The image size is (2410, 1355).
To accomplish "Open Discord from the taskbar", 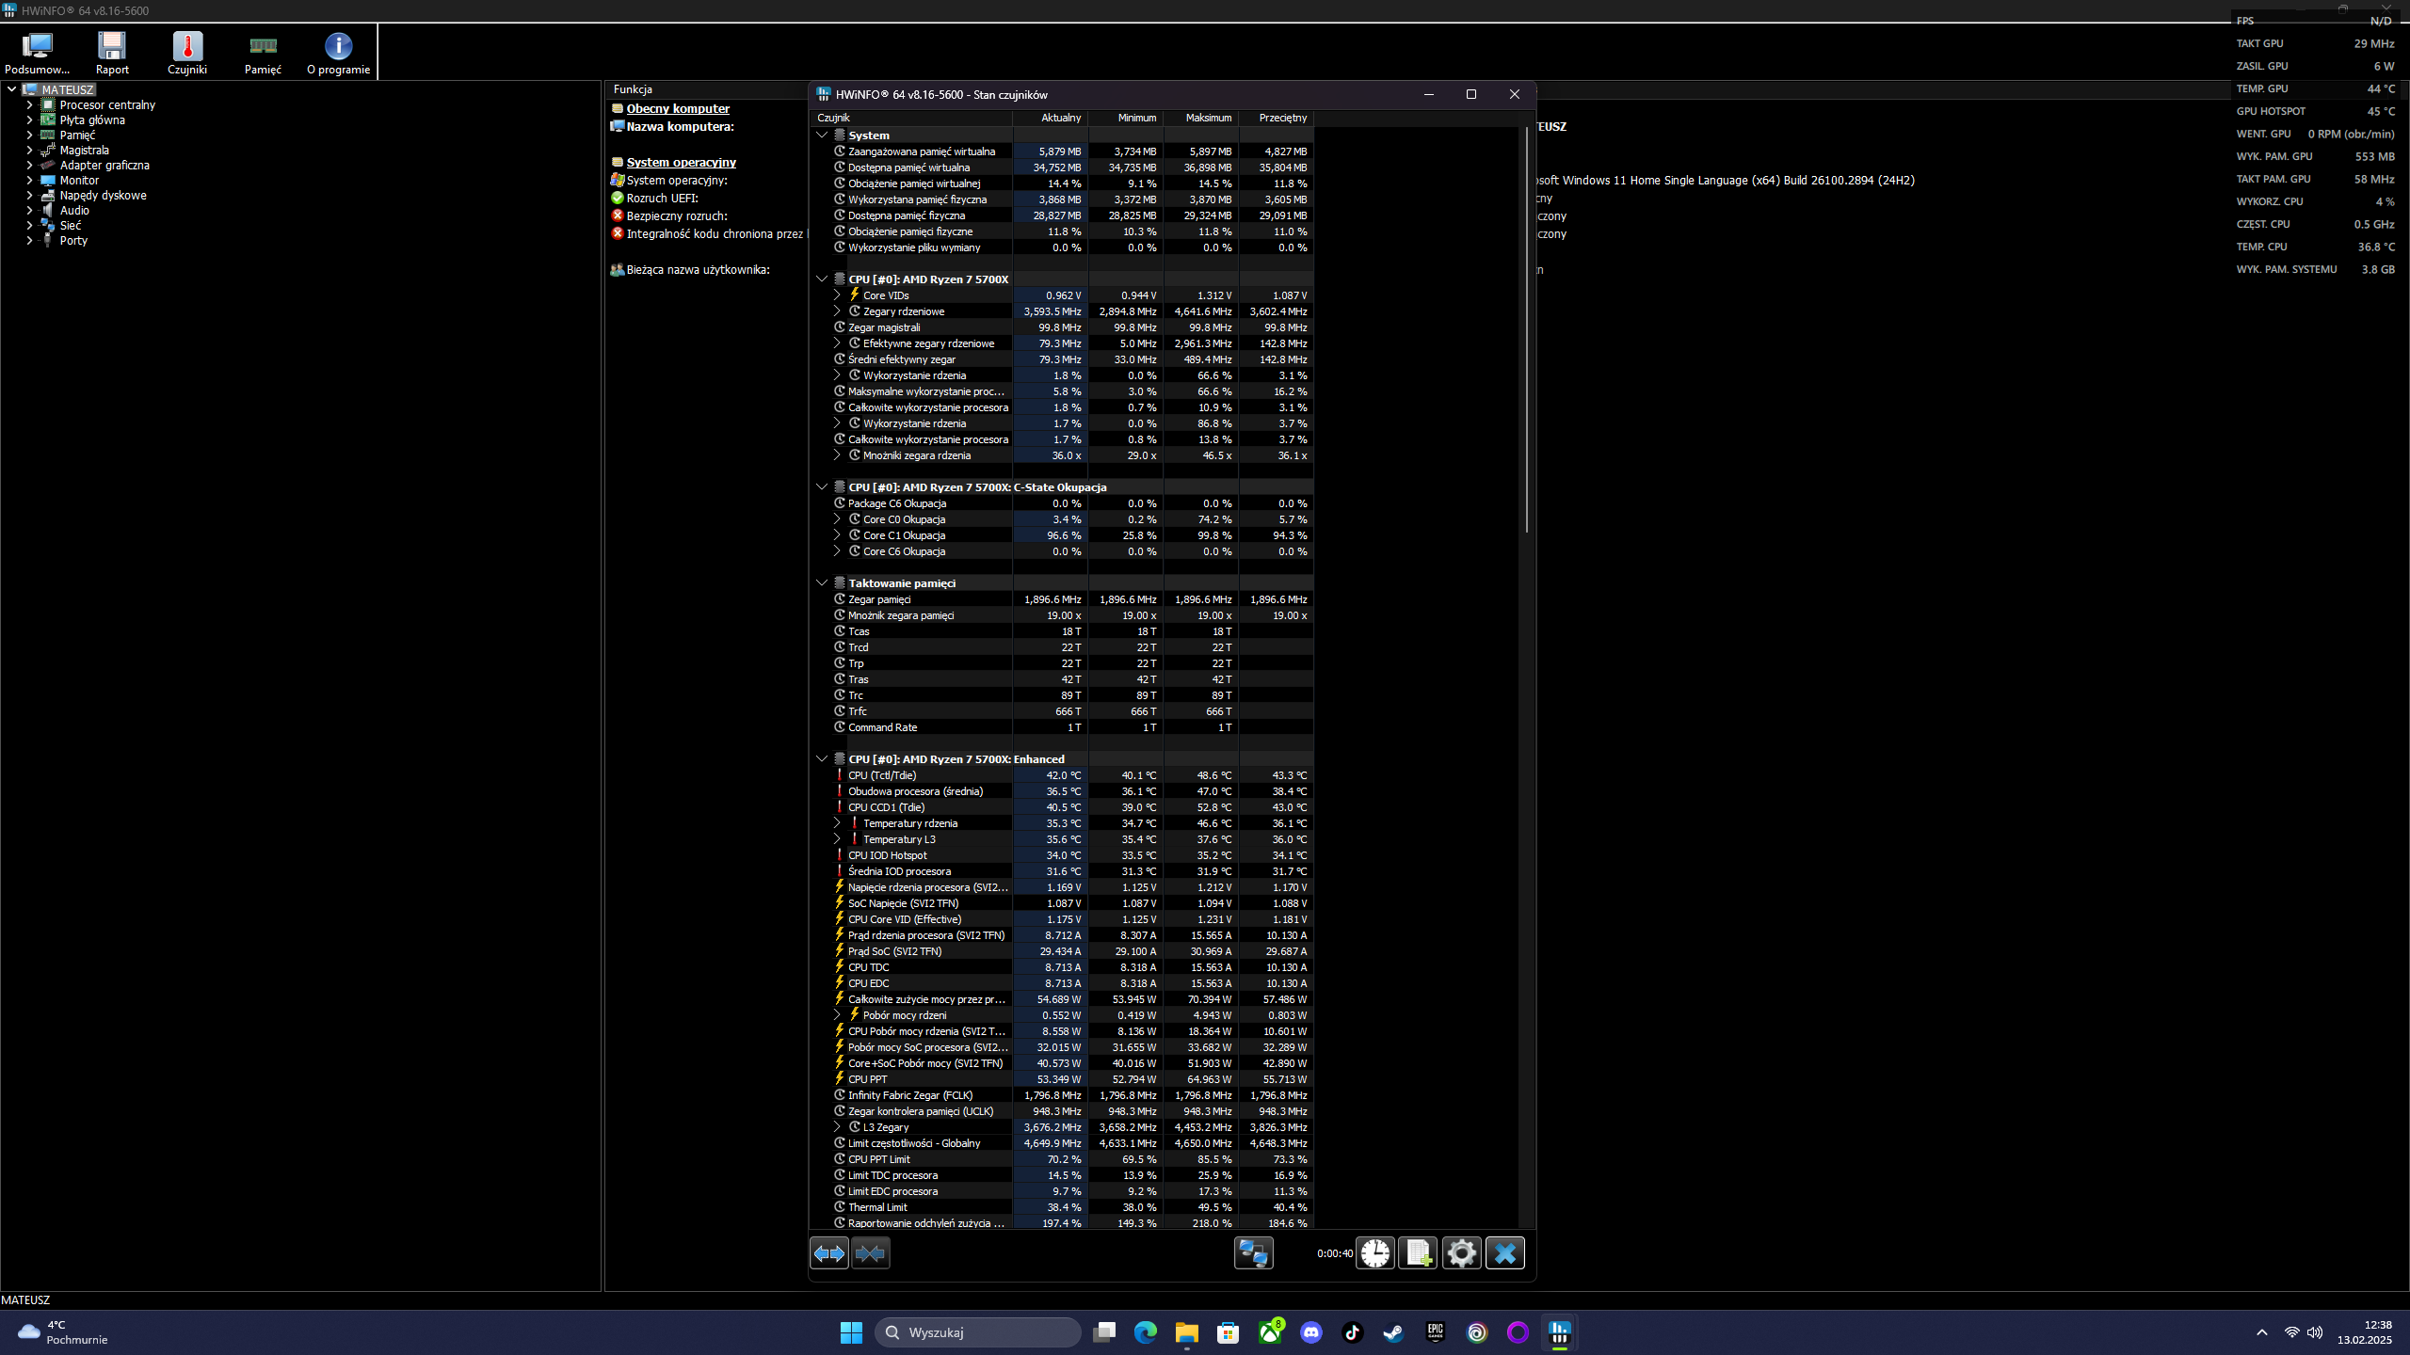I will pyautogui.click(x=1311, y=1332).
